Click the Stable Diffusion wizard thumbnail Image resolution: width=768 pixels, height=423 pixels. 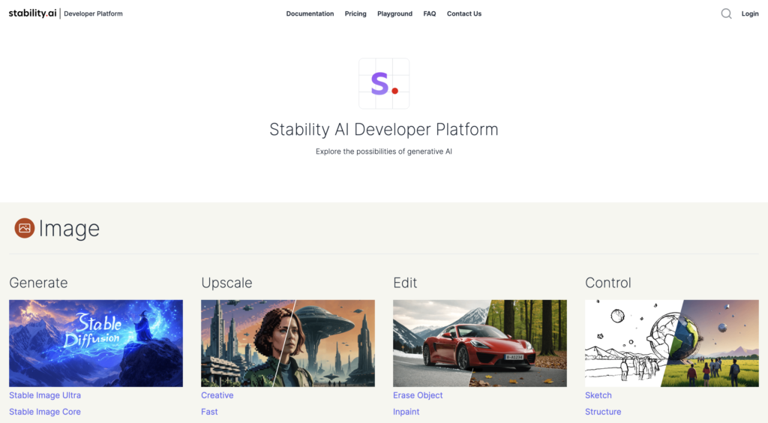pos(96,343)
